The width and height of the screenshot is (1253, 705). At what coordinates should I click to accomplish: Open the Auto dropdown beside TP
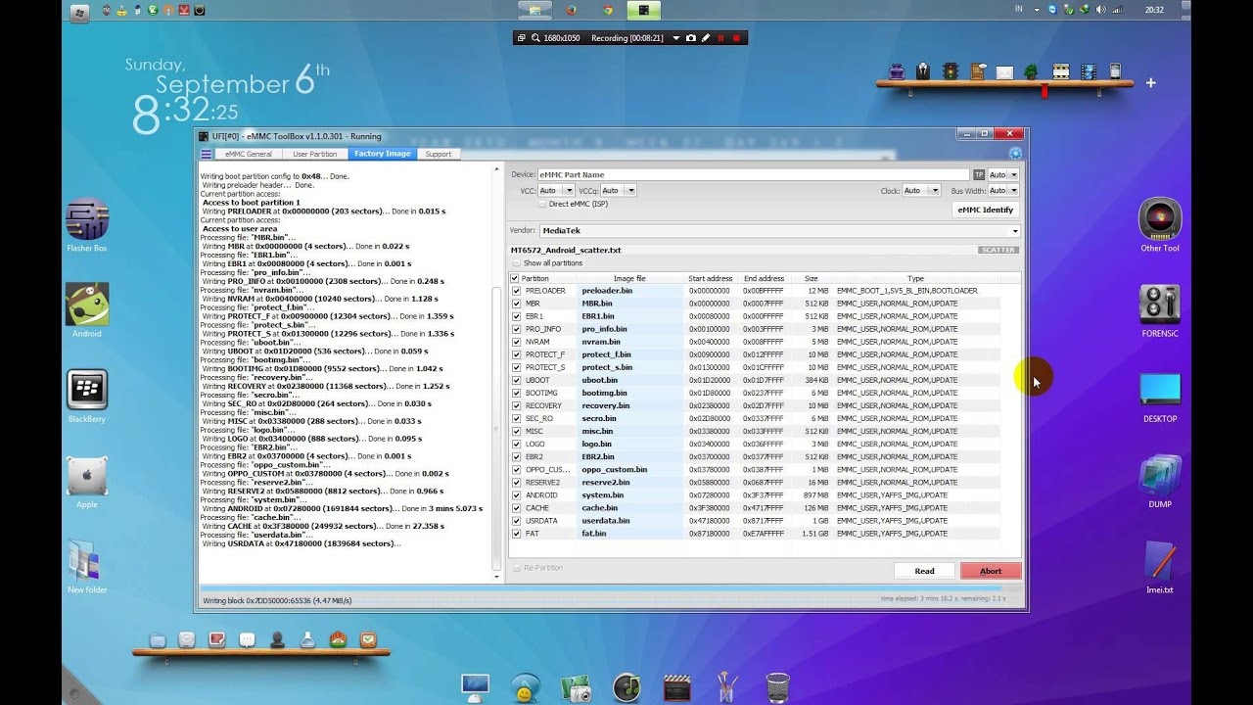pyautogui.click(x=1002, y=174)
